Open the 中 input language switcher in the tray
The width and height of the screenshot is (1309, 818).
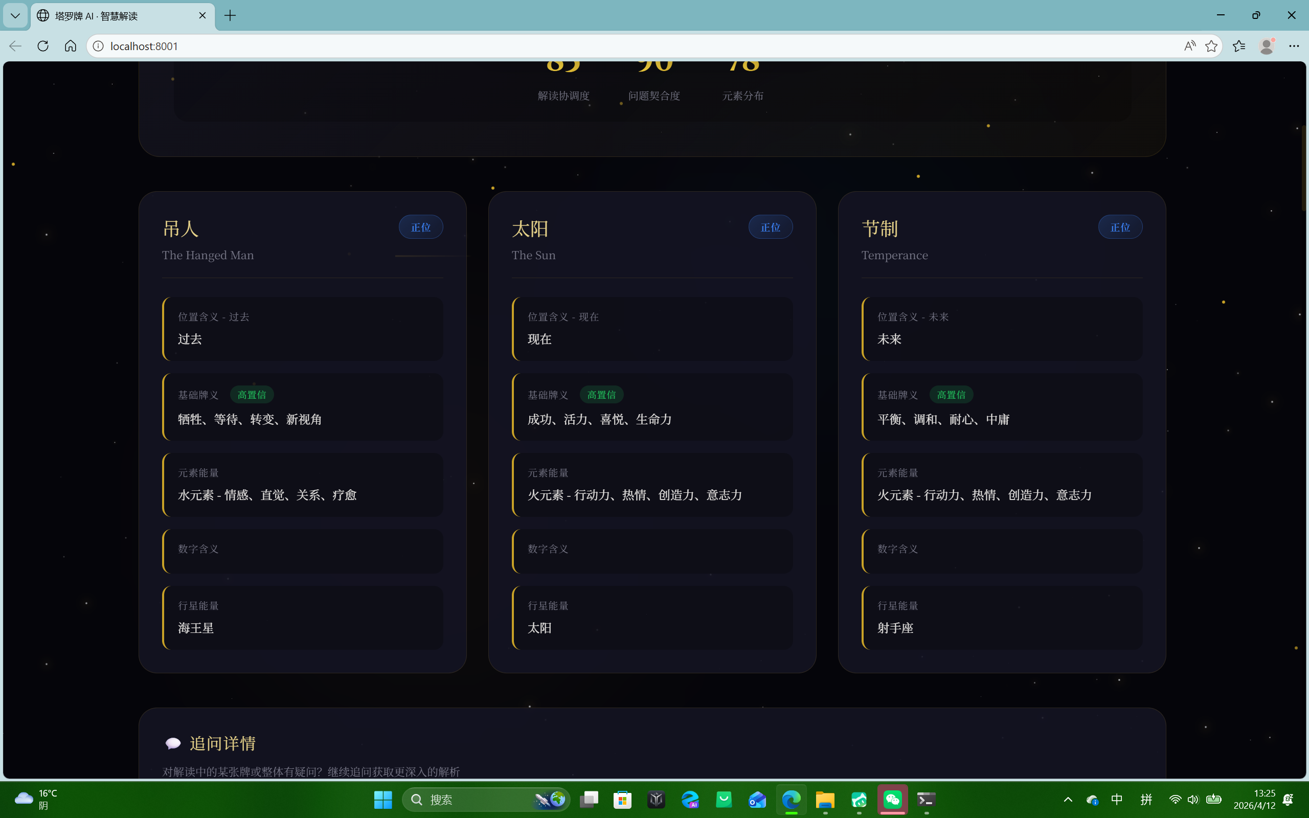(1116, 799)
